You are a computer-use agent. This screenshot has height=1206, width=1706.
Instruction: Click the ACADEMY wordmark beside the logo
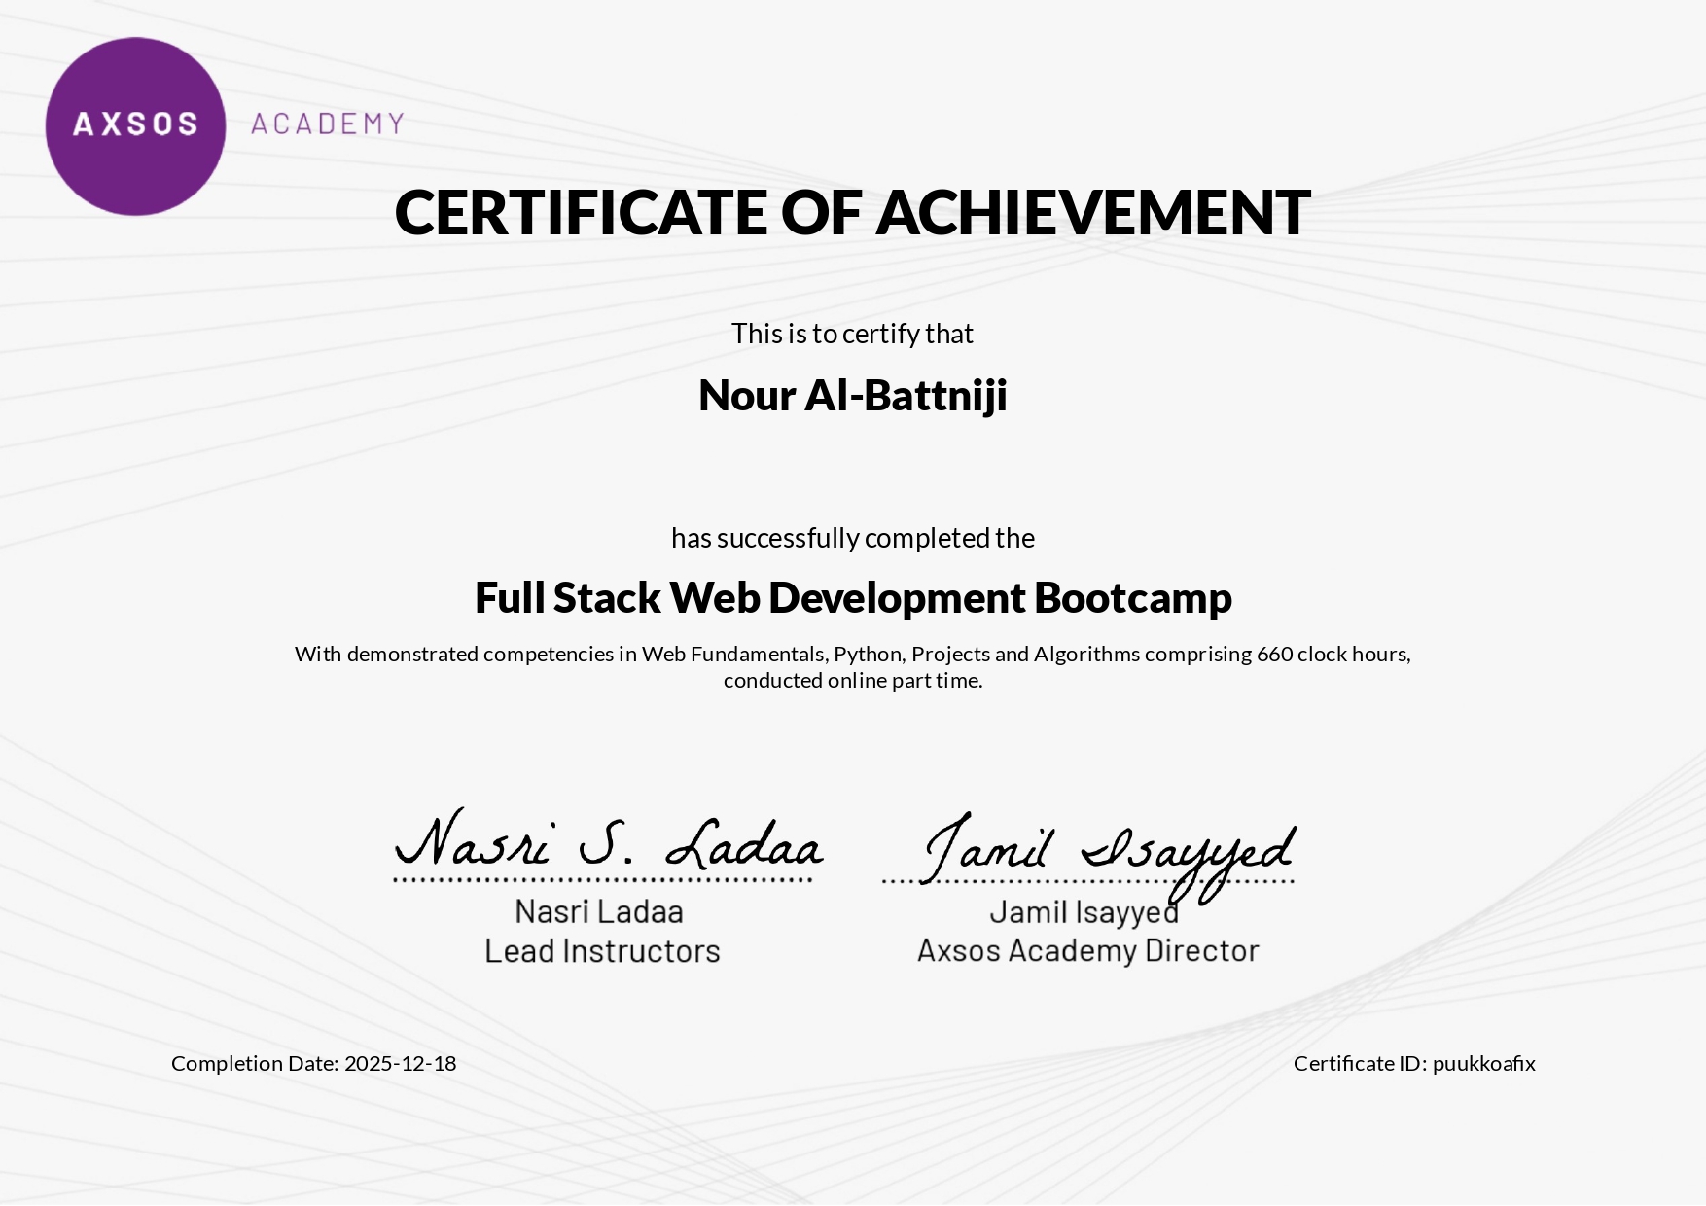coord(328,124)
